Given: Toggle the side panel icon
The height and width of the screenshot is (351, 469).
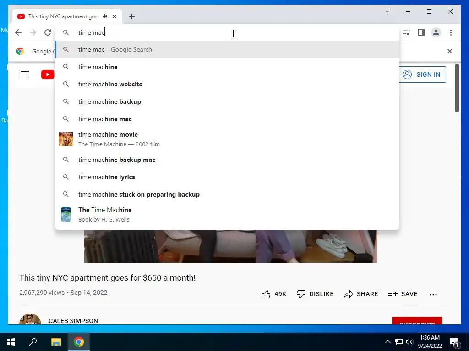Looking at the screenshot, I should point(421,32).
